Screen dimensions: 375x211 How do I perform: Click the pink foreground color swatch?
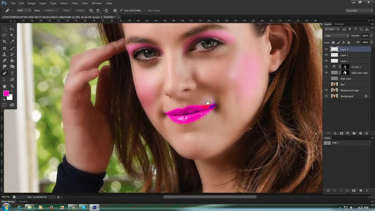[x=6, y=93]
